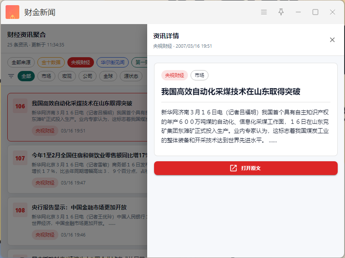Click the 资讯详情 panel title

click(166, 36)
